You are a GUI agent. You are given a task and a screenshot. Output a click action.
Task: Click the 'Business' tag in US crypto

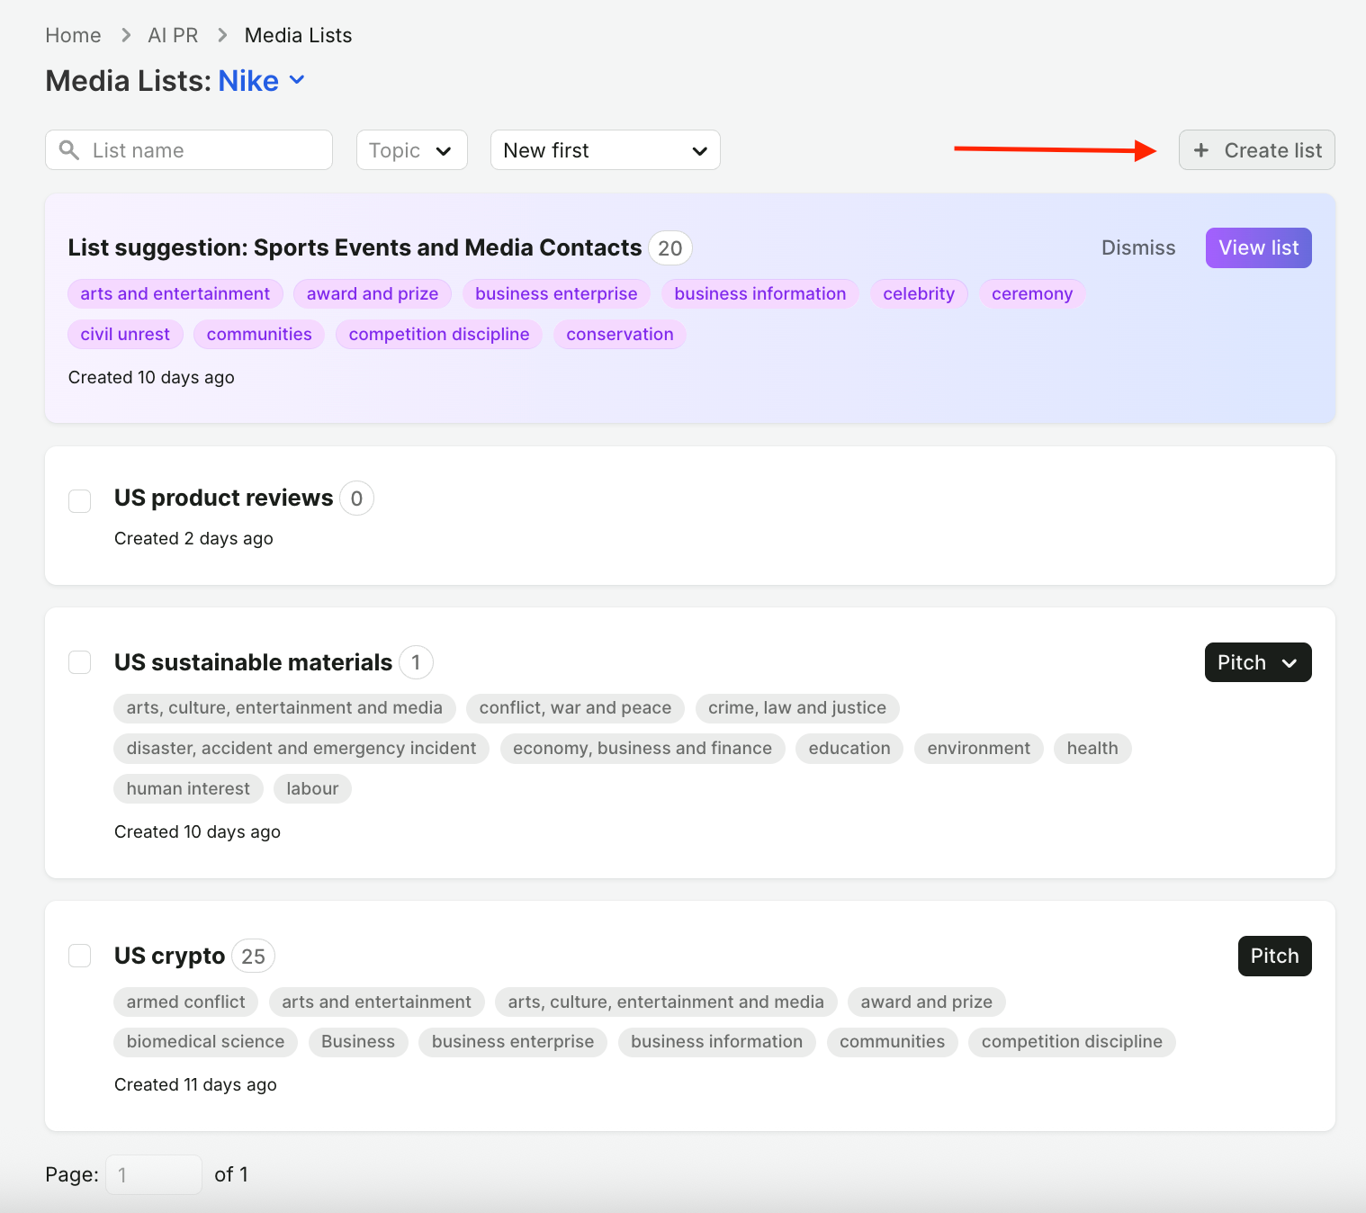pyautogui.click(x=358, y=1041)
